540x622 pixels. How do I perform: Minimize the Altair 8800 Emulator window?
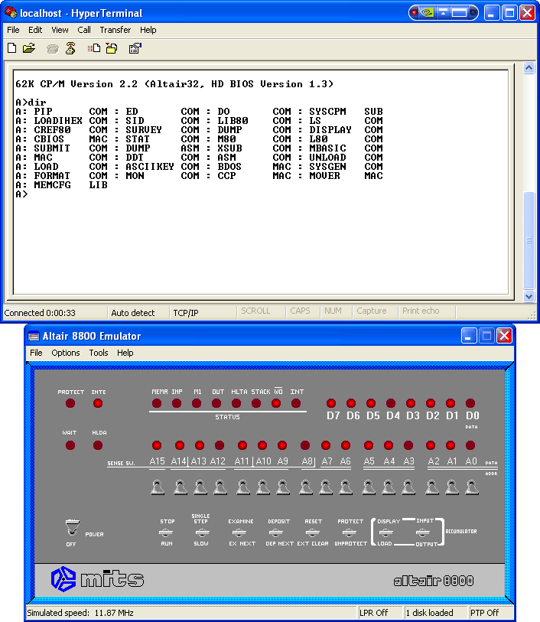[x=469, y=336]
